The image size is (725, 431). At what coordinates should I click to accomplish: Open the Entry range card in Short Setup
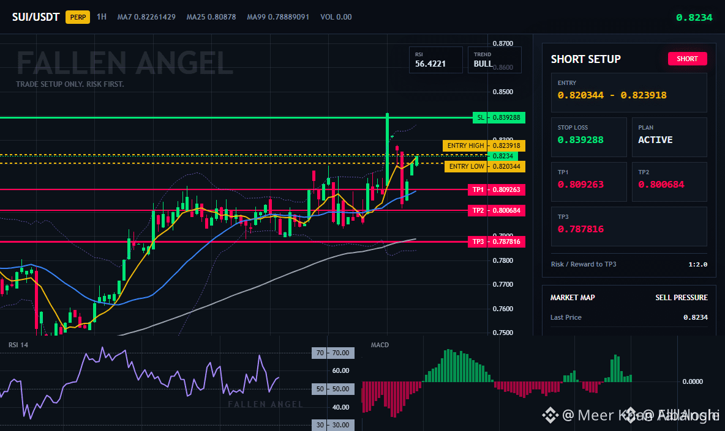pyautogui.click(x=629, y=92)
